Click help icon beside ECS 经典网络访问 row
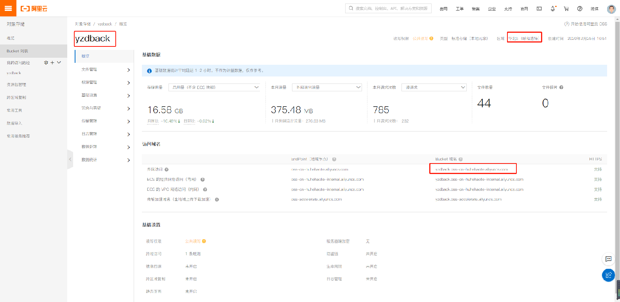 point(202,179)
